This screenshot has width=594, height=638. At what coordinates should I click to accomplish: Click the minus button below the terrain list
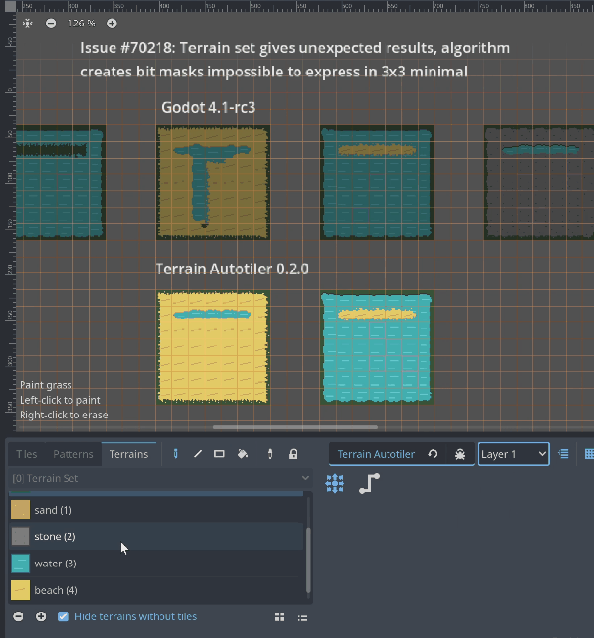pyautogui.click(x=18, y=616)
